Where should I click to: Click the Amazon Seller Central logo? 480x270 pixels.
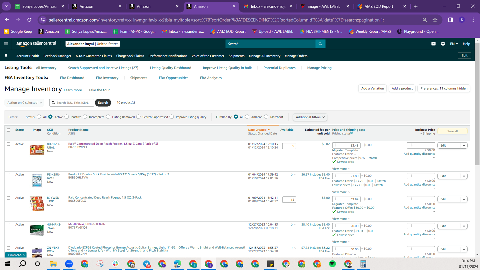36,44
